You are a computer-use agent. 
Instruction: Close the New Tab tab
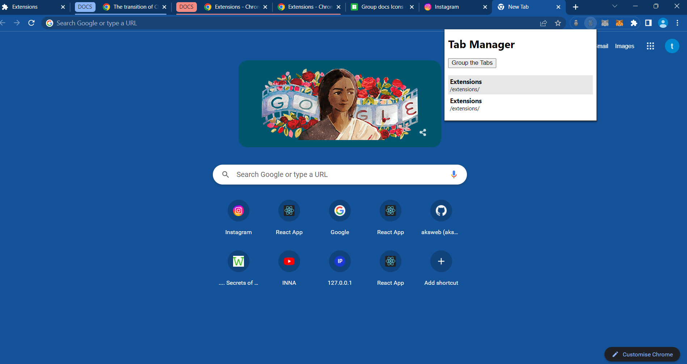(558, 7)
